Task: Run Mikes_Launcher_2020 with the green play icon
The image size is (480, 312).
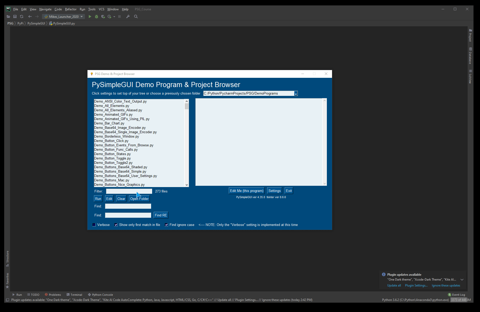Action: 90,16
